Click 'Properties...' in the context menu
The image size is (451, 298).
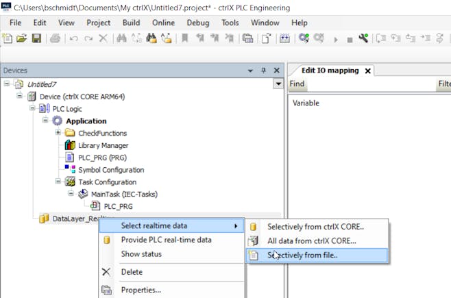[x=141, y=290]
